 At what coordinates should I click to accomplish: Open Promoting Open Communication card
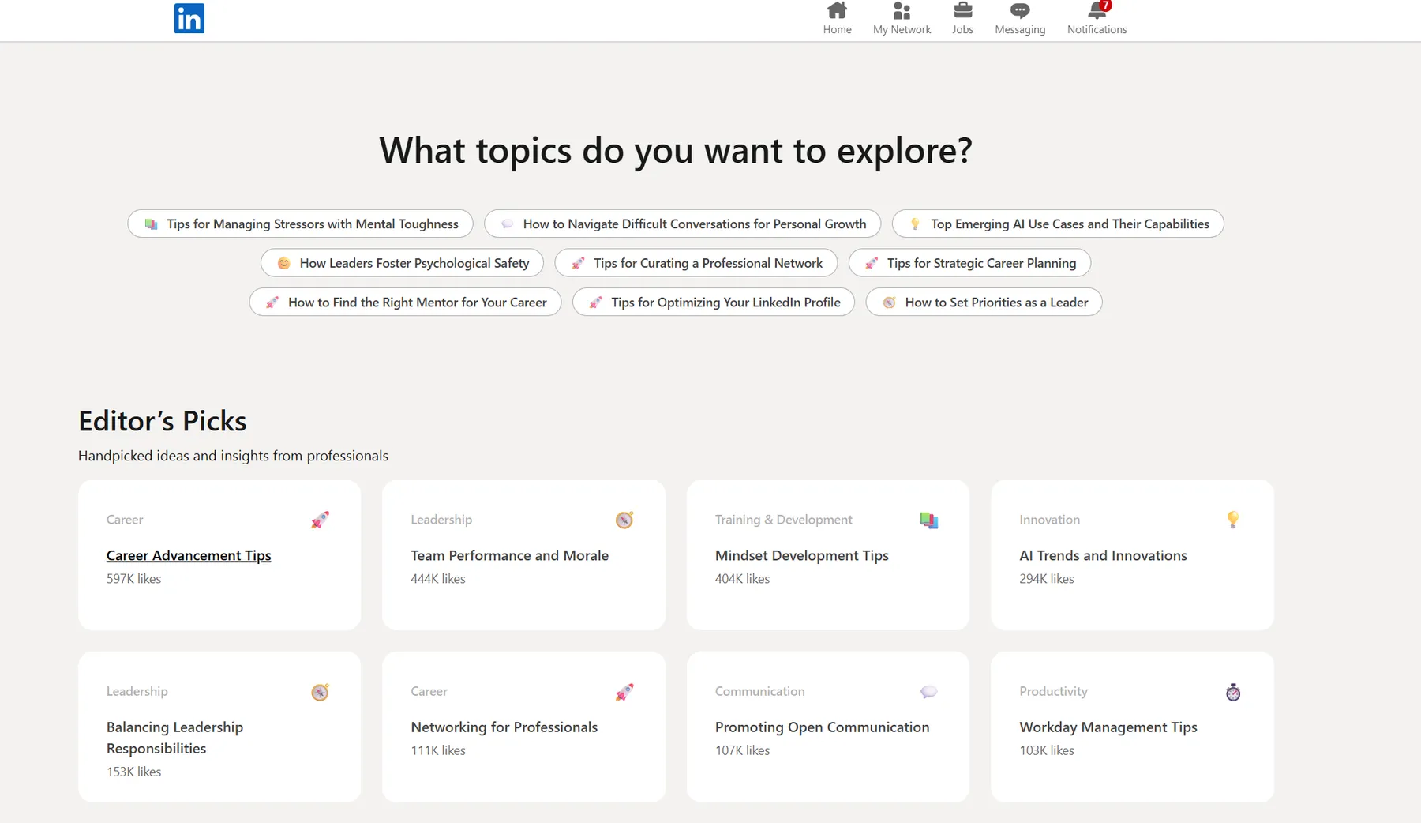(x=822, y=727)
